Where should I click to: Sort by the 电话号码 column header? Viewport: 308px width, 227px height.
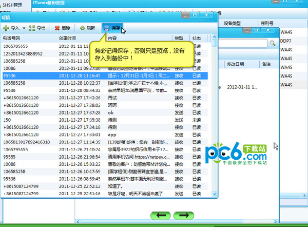pos(11,38)
